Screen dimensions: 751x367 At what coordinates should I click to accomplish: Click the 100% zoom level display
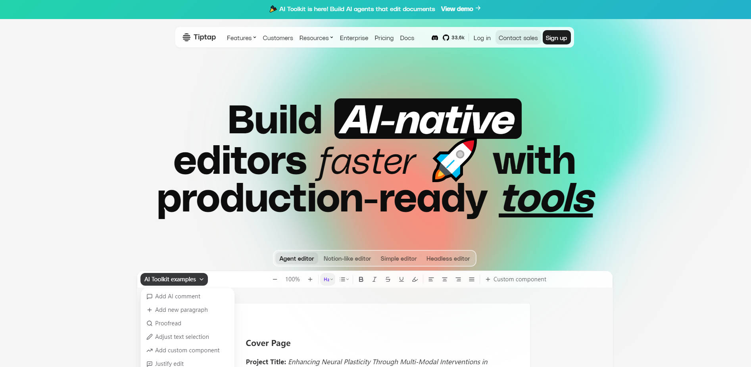(x=292, y=279)
